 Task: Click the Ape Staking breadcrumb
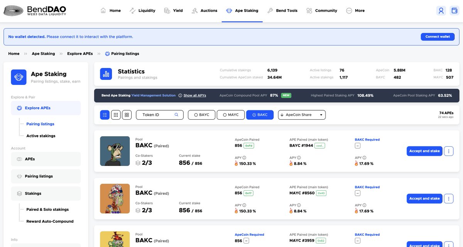coord(43,54)
